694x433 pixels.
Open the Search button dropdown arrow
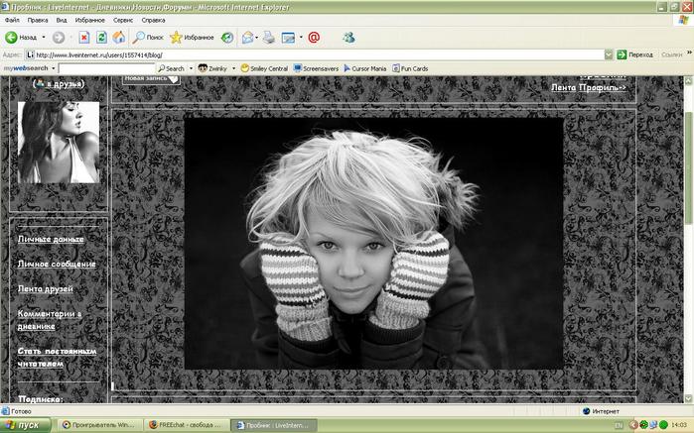191,68
